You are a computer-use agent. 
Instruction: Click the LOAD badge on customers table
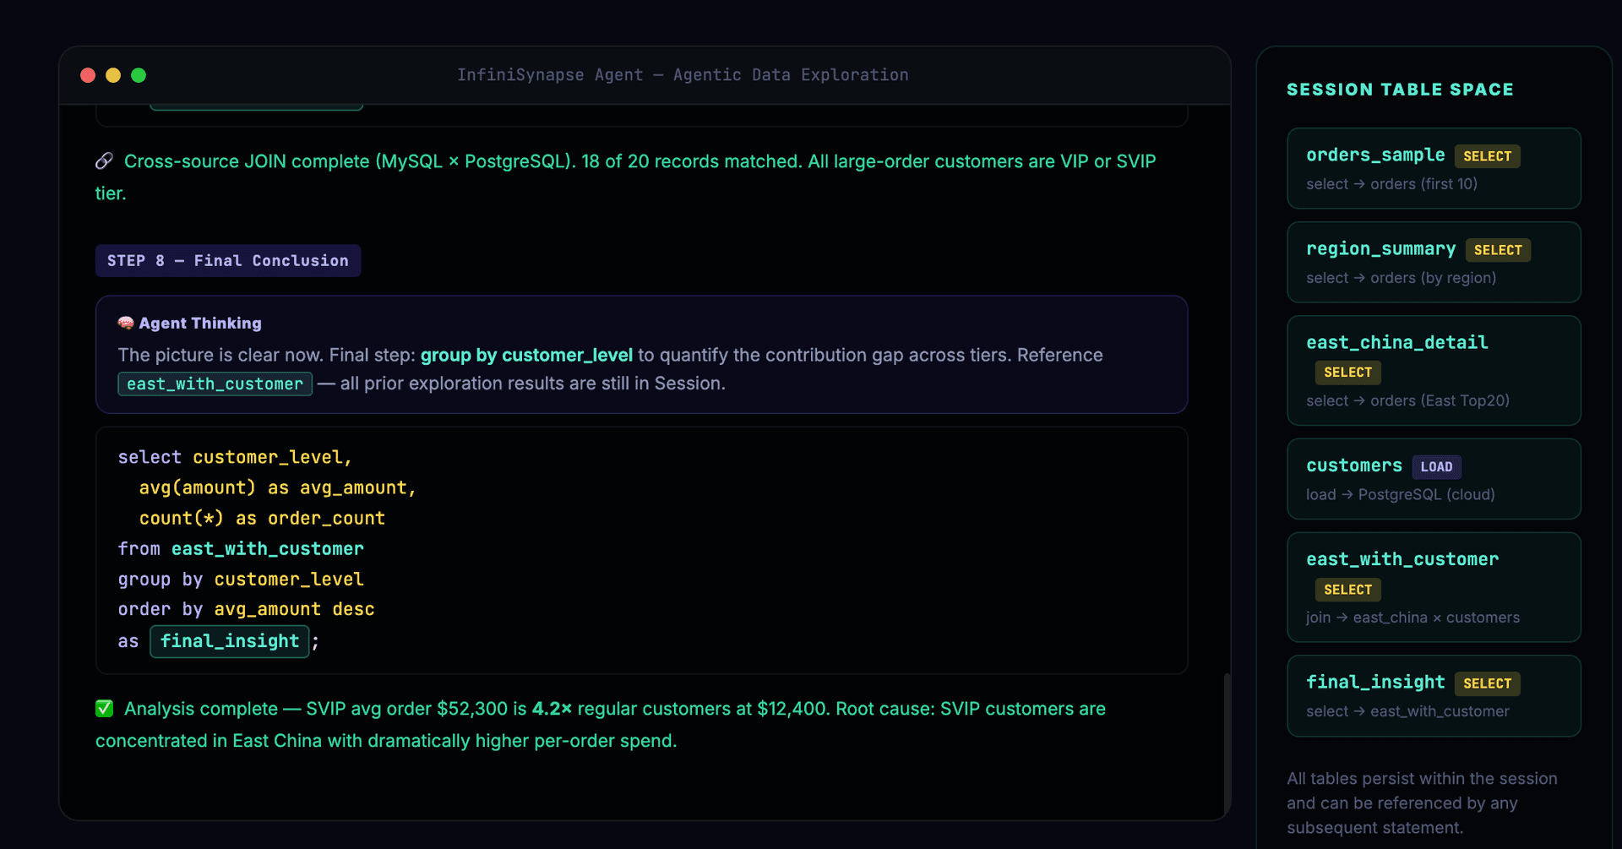[1436, 467]
